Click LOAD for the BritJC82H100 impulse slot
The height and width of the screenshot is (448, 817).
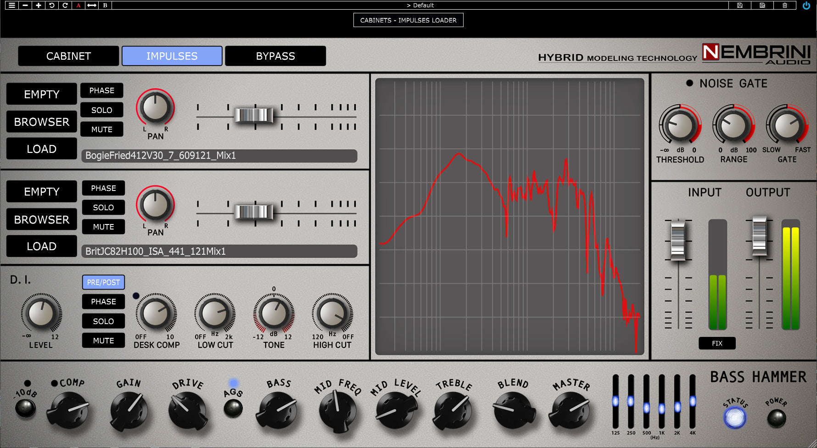tap(42, 246)
